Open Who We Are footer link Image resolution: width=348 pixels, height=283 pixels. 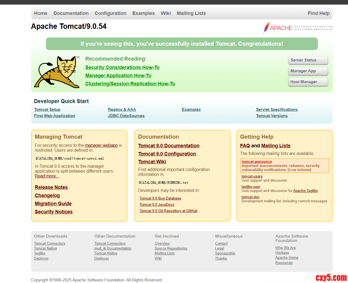point(285,248)
